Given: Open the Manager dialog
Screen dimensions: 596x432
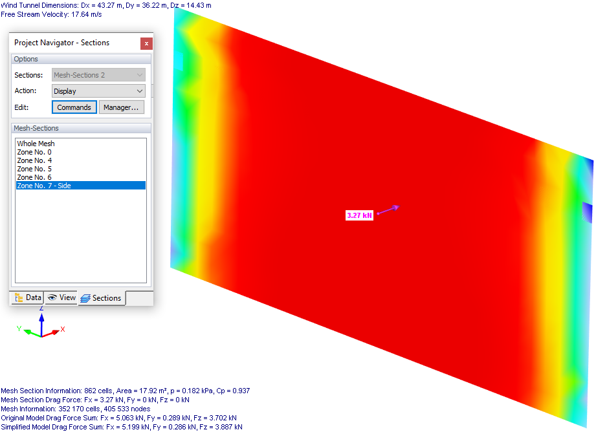Looking at the screenshot, I should [x=121, y=107].
